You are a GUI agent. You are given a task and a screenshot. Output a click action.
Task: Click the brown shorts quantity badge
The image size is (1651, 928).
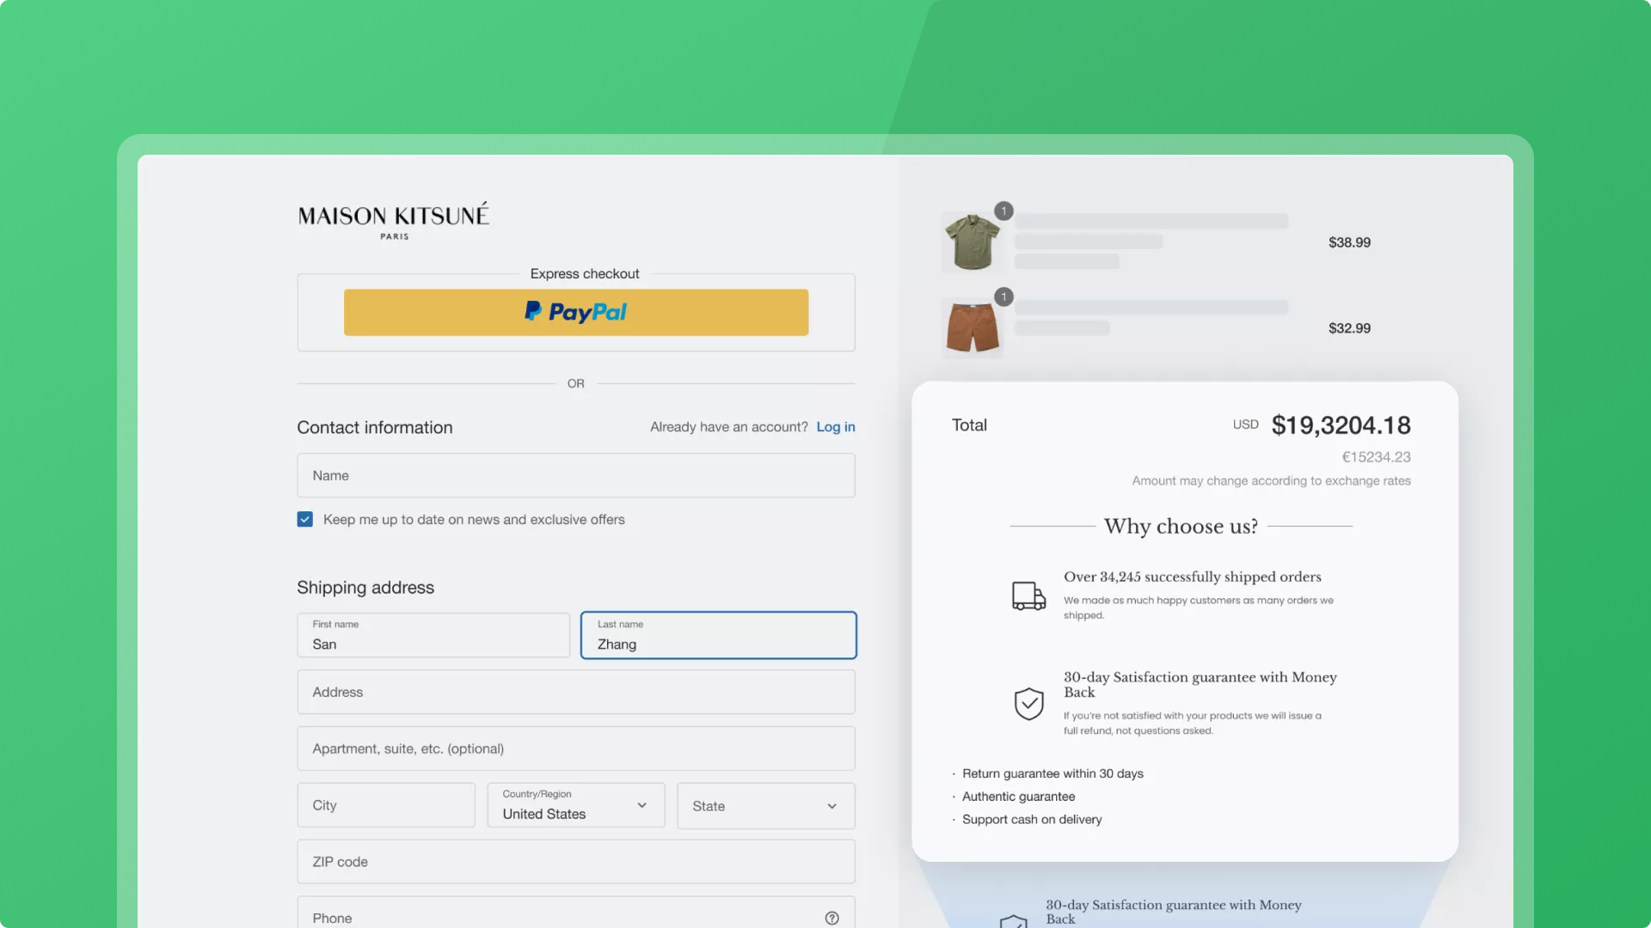click(1003, 296)
